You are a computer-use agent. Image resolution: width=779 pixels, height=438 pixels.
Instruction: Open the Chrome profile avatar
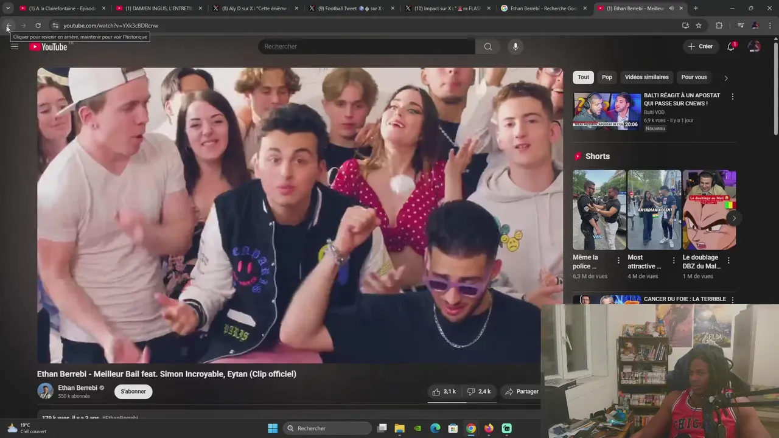755,26
